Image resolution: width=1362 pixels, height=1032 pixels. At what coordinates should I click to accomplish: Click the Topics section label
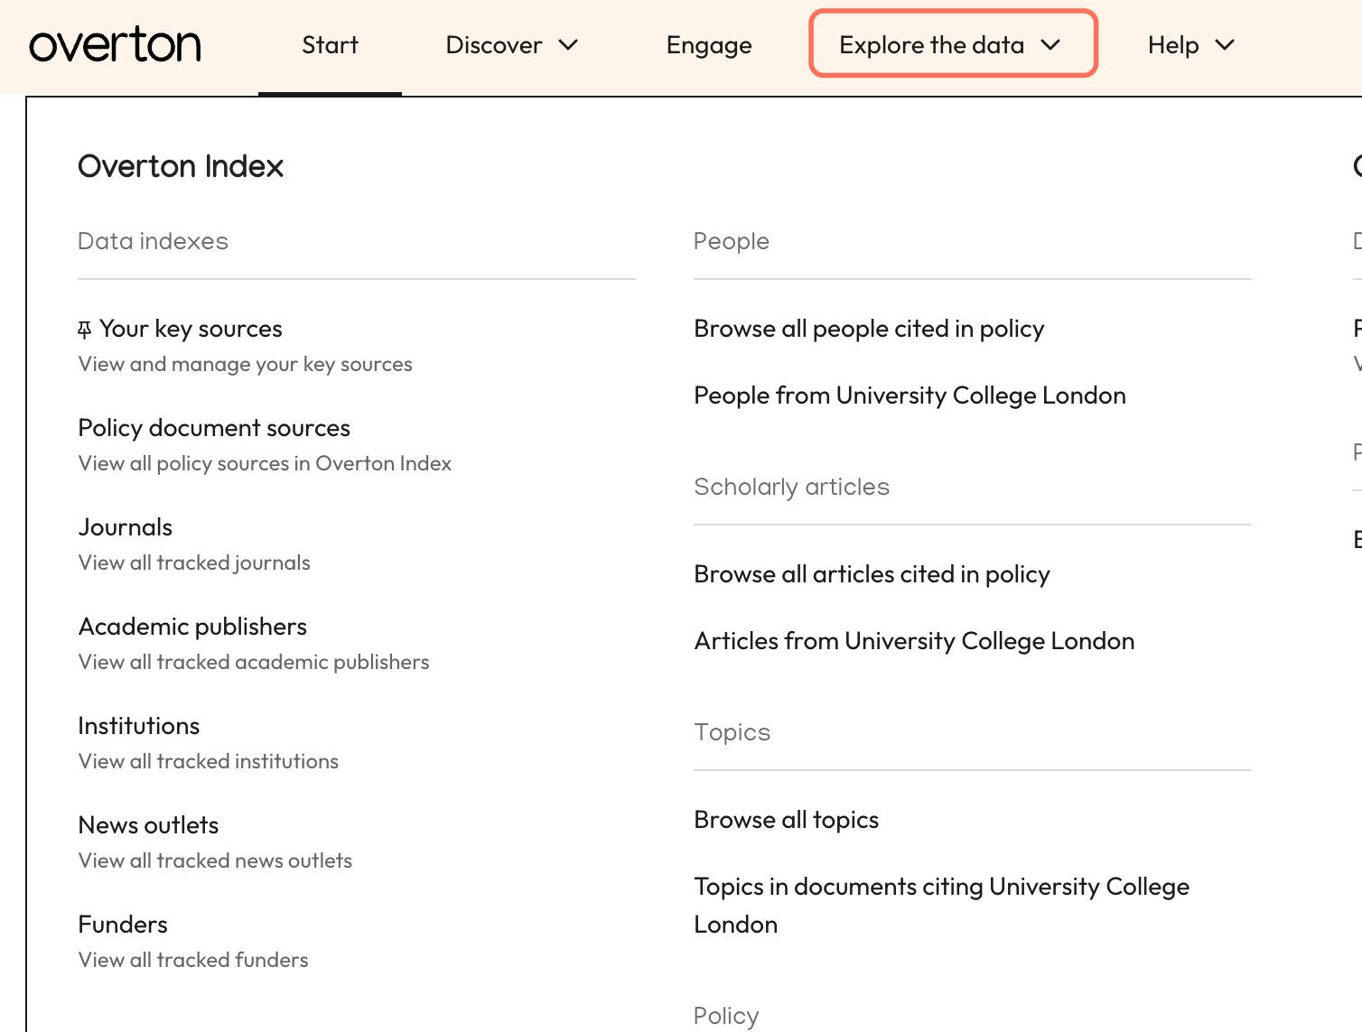[x=732, y=732]
